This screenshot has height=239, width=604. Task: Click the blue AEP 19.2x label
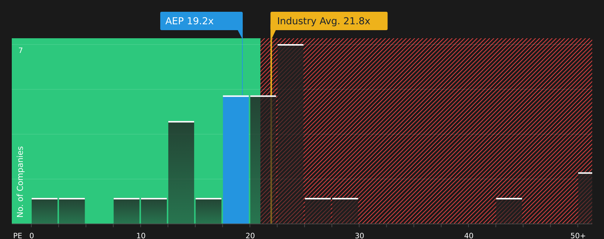(201, 21)
